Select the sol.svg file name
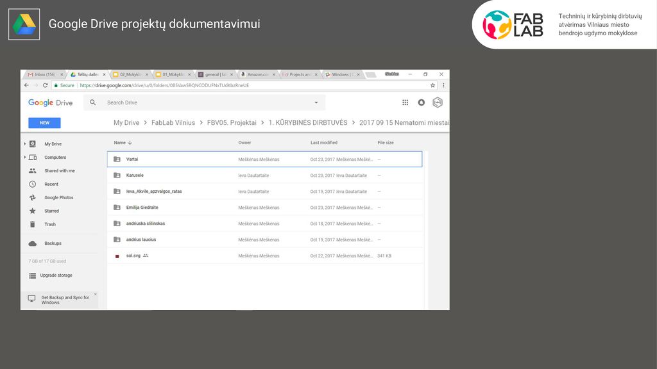This screenshot has width=657, height=369. [133, 256]
